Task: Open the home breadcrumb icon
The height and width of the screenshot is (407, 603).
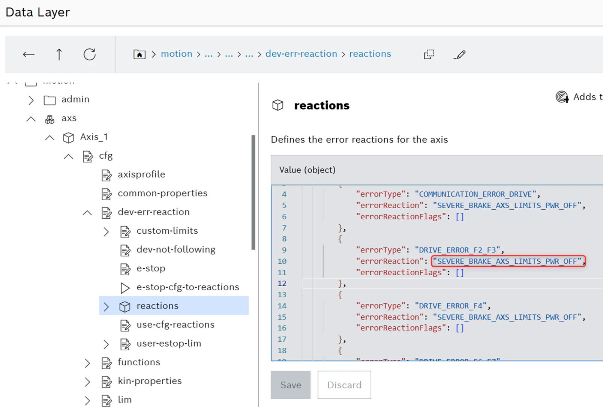Action: 139,54
